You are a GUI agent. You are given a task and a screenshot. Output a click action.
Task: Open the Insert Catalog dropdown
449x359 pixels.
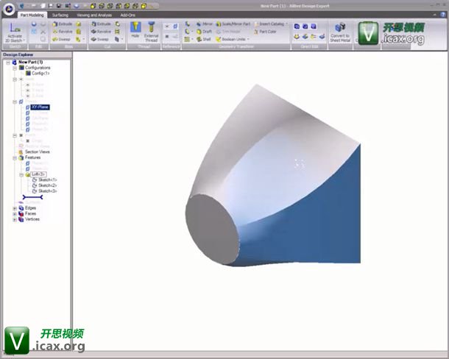[287, 24]
